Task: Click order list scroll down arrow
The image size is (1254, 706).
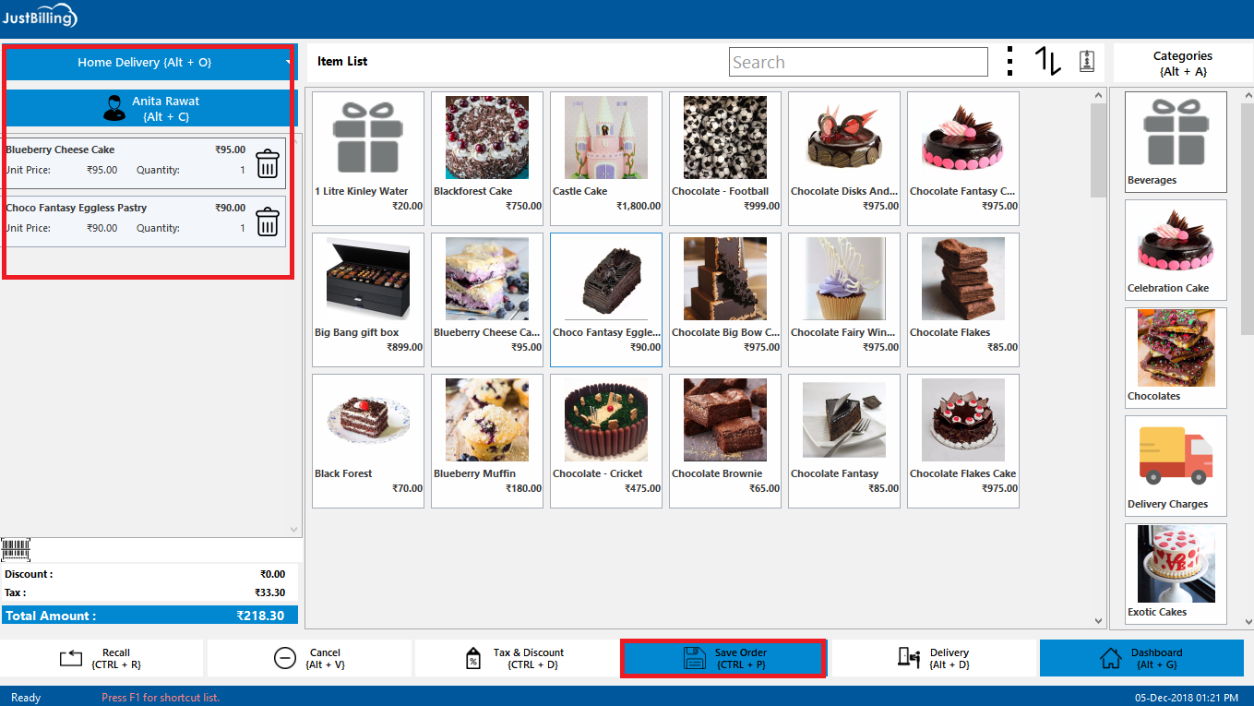Action: pos(294,530)
